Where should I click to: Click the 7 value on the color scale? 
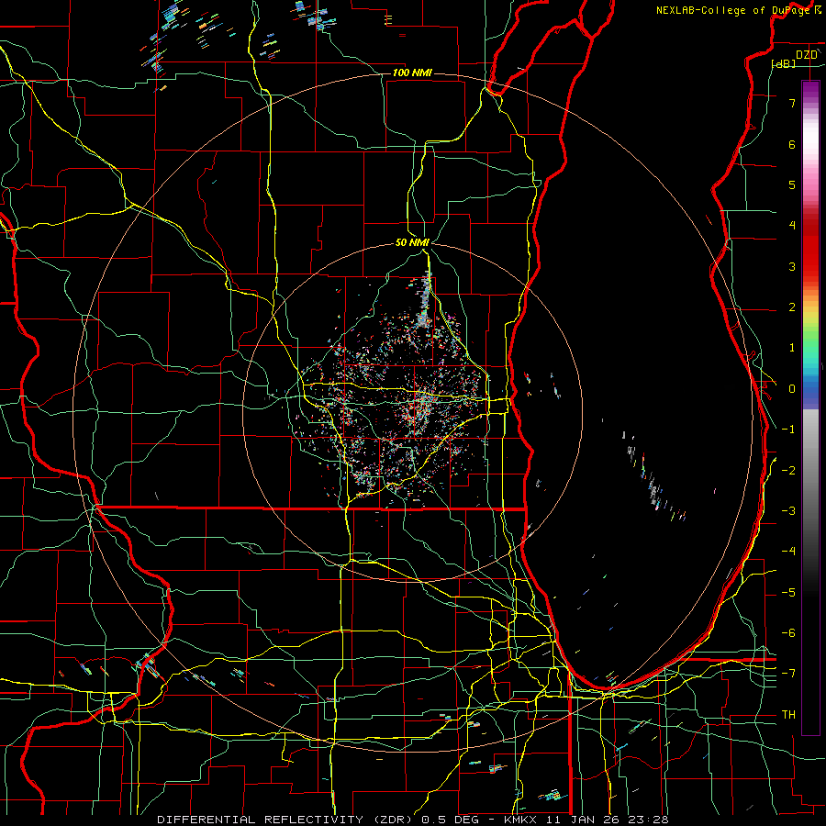(x=792, y=103)
